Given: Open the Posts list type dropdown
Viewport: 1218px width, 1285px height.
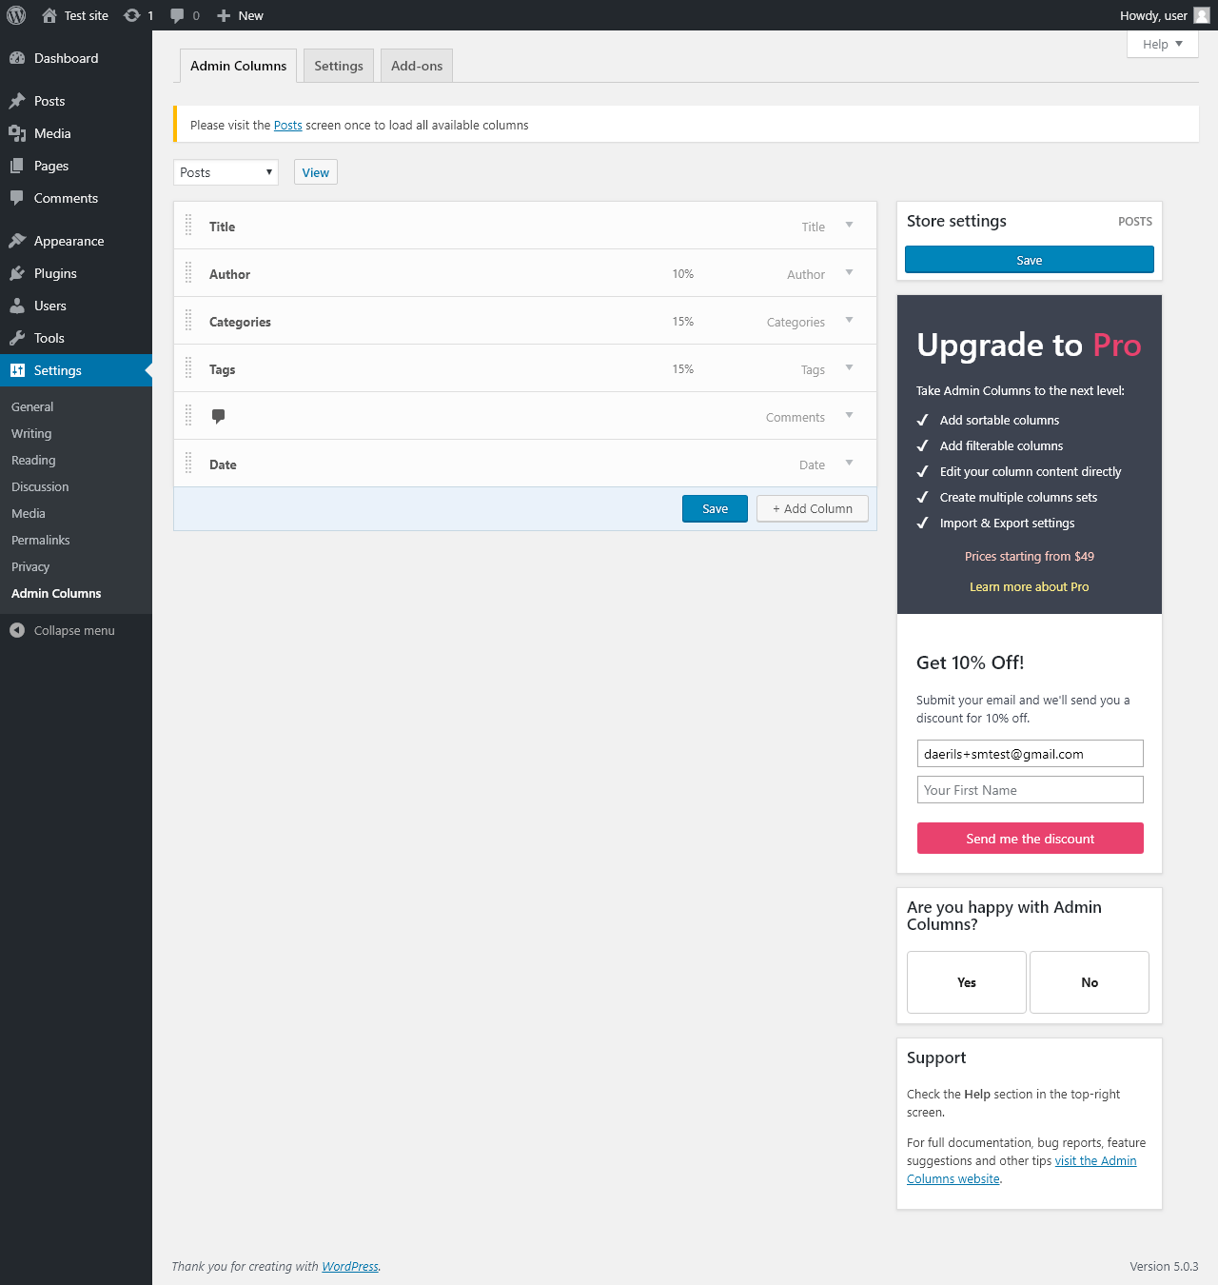Looking at the screenshot, I should click(x=226, y=172).
